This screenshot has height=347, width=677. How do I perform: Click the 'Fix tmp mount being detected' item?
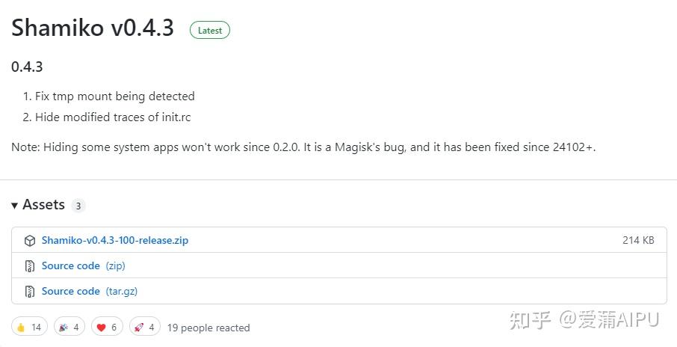pyautogui.click(x=114, y=96)
